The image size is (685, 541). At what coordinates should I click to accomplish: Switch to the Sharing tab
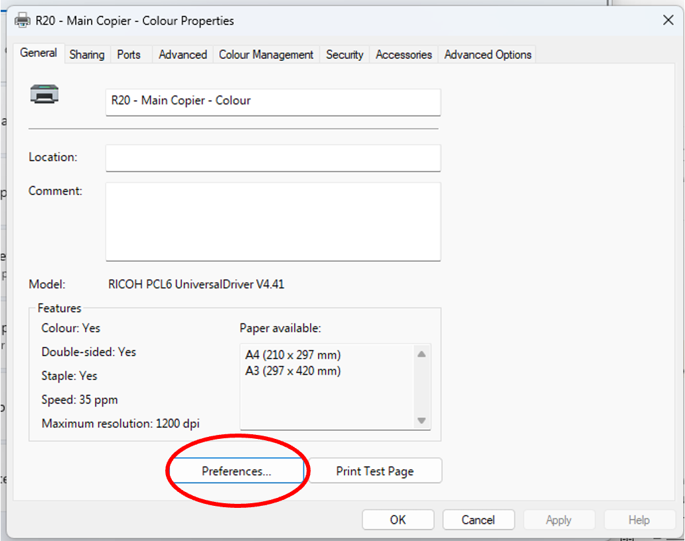[87, 54]
